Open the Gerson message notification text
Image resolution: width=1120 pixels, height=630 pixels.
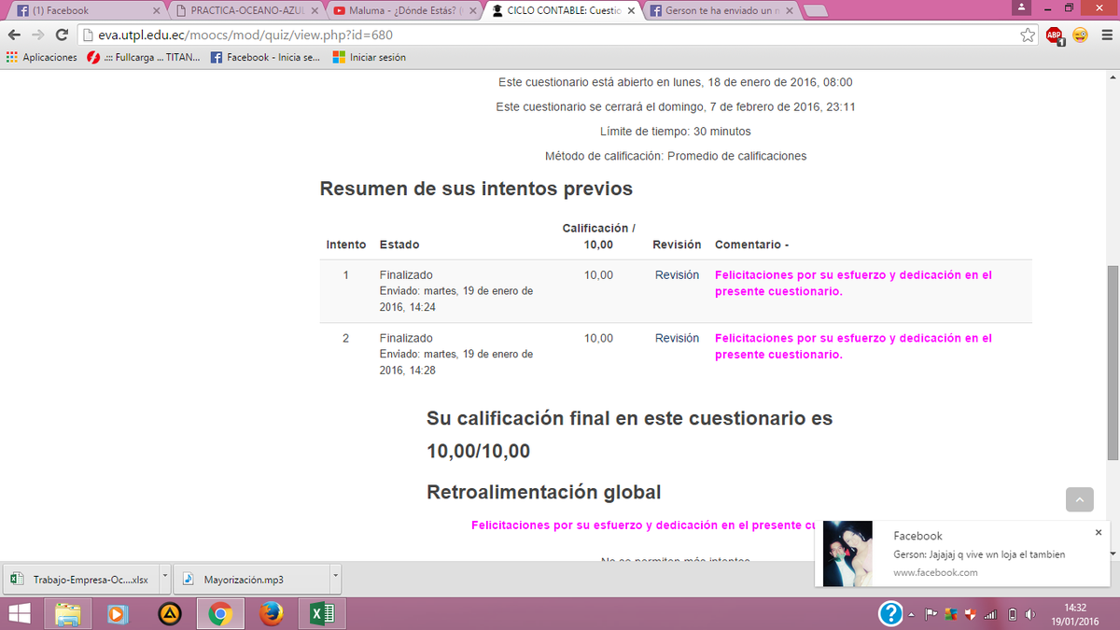tap(979, 554)
